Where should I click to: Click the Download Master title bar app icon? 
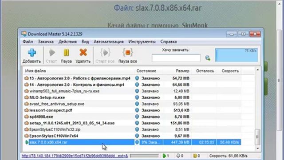click(x=24, y=34)
